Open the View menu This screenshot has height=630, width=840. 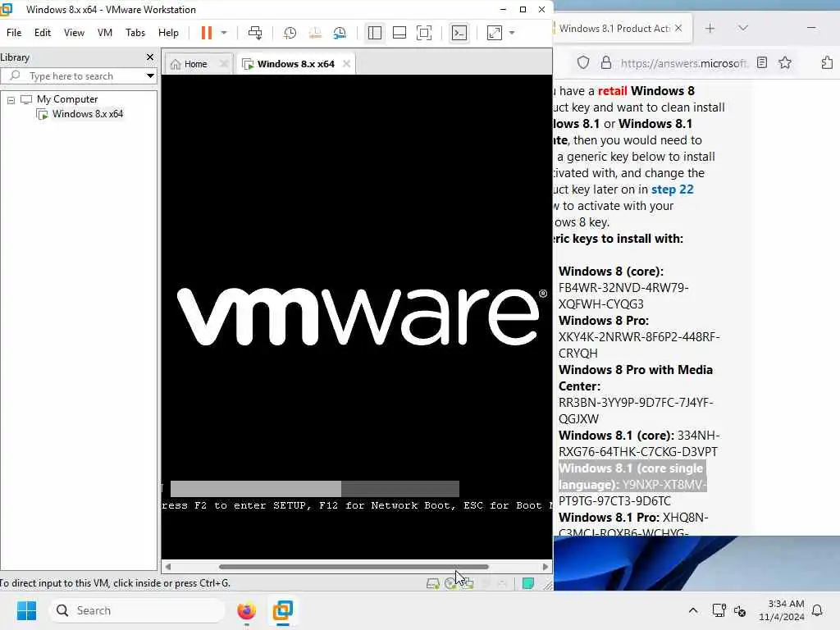coord(74,33)
